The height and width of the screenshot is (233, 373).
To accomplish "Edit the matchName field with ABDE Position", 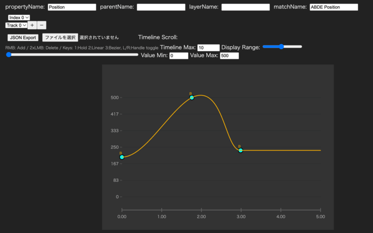I will tap(334, 7).
